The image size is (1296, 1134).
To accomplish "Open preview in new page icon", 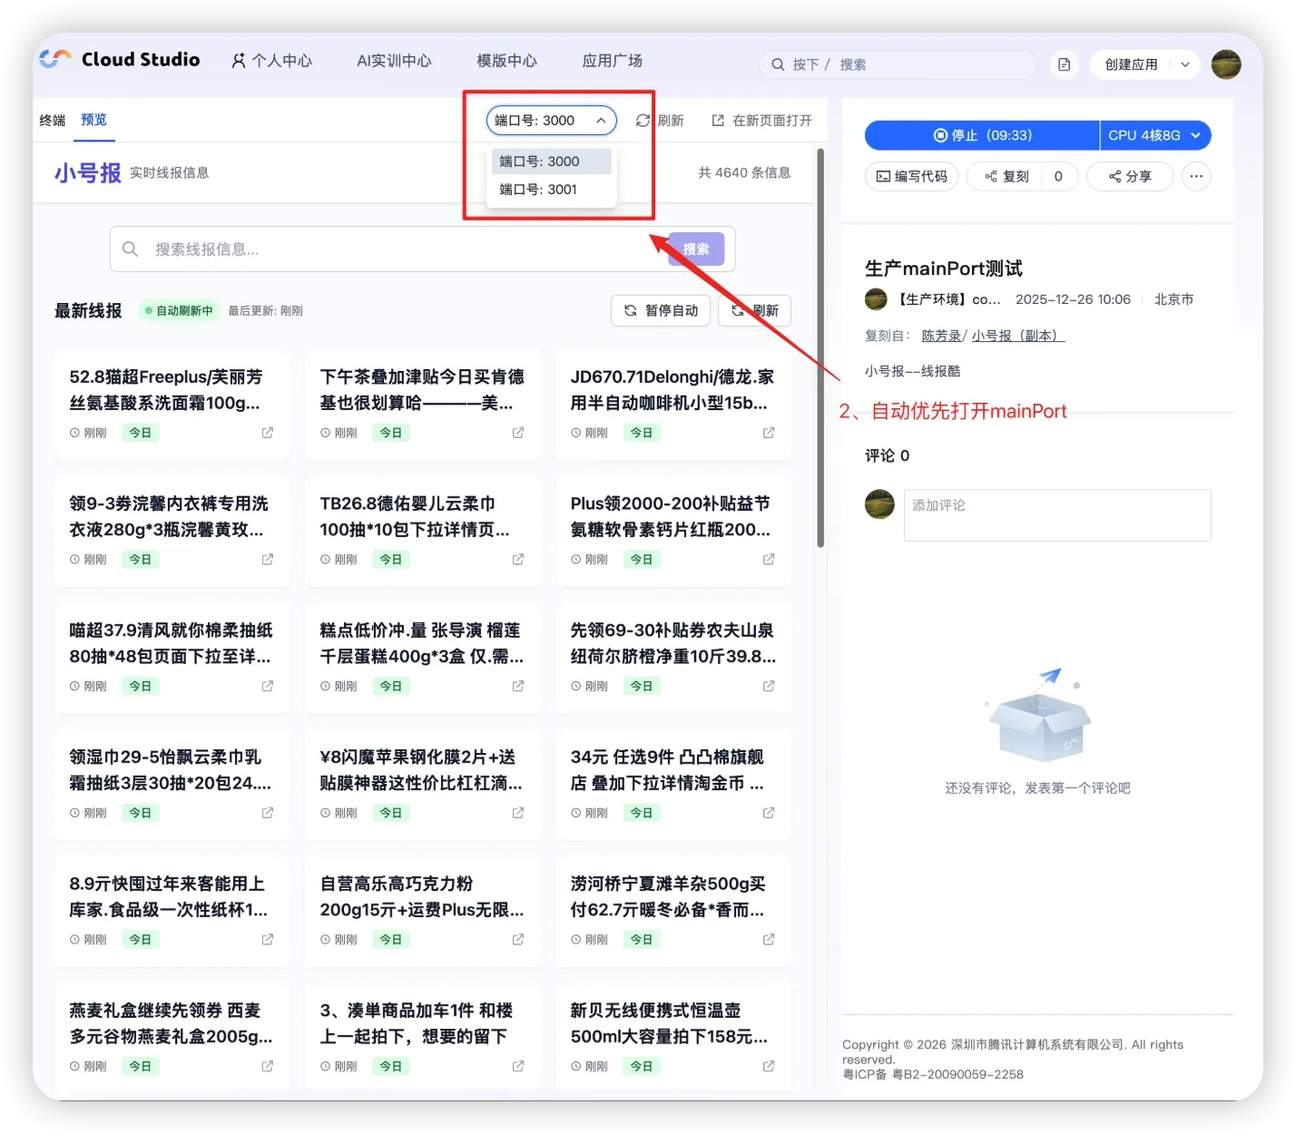I will coord(718,121).
